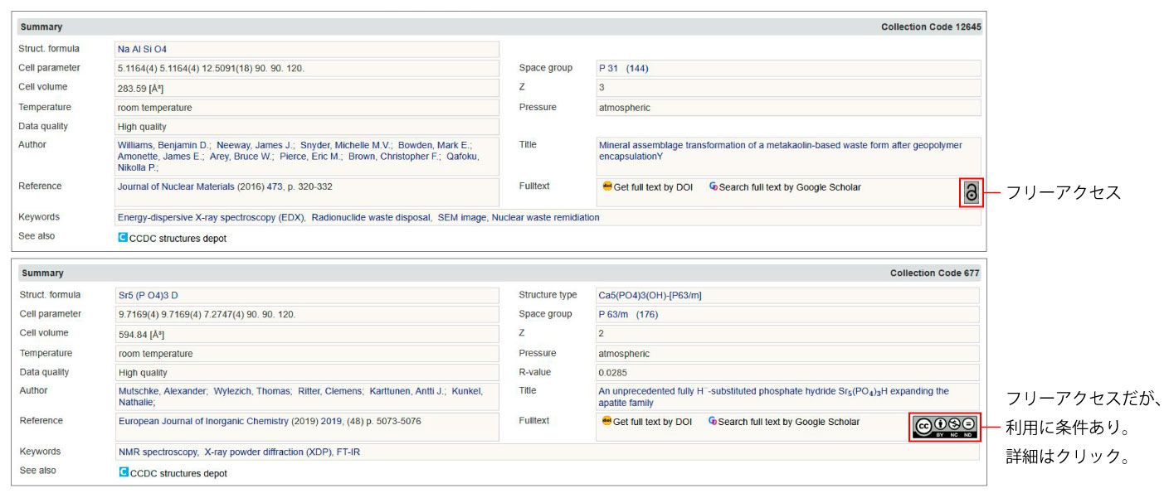Click Google Scholar icon in second record
Image resolution: width=1169 pixels, height=498 pixels.
pos(713,422)
